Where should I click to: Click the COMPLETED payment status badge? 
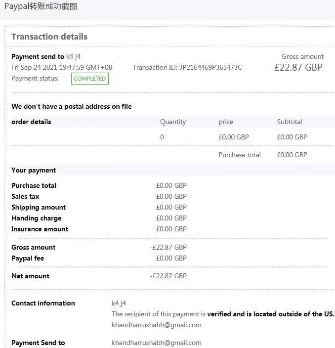(89, 79)
